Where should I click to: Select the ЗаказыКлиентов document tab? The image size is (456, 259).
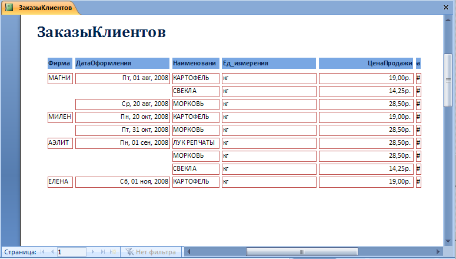coord(41,8)
